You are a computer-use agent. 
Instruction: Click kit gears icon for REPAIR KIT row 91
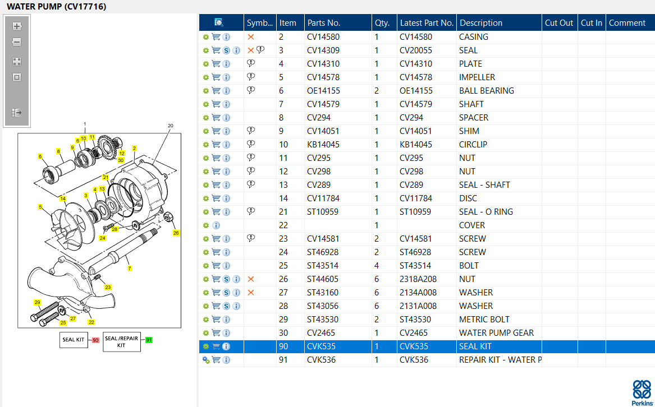[206, 360]
